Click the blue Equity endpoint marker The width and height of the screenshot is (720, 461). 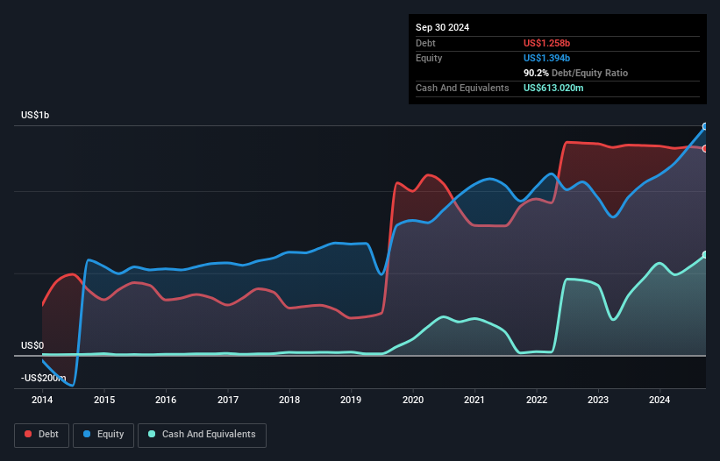[x=705, y=126]
